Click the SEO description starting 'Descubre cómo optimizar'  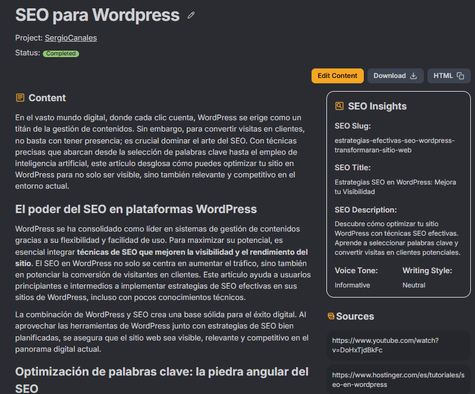pyautogui.click(x=397, y=238)
